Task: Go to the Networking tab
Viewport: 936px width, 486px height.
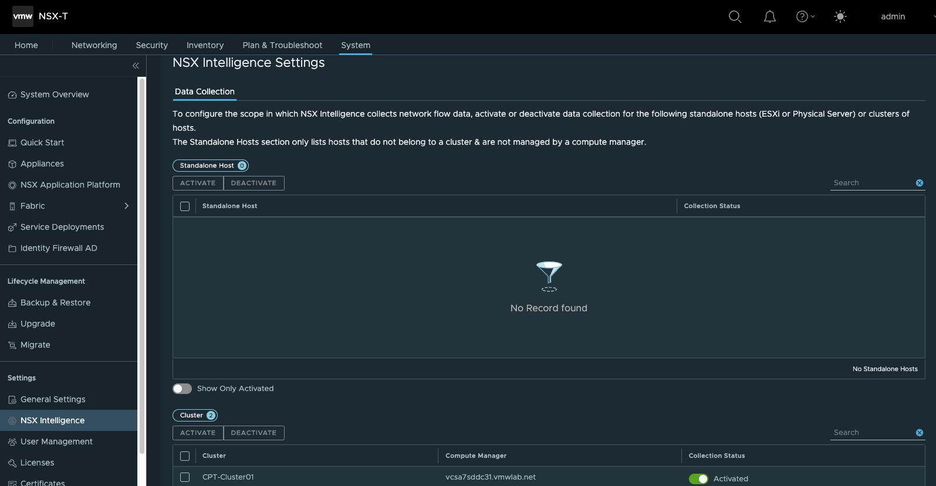Action: coord(94,45)
